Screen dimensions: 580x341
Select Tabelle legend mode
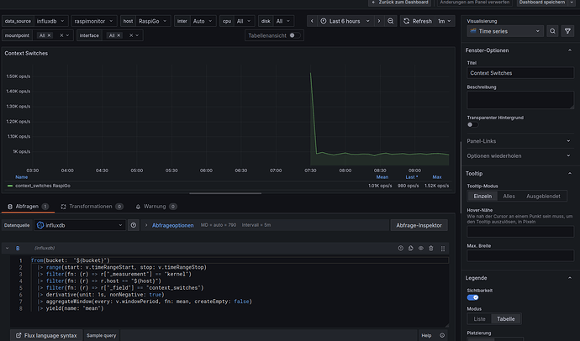pos(507,319)
